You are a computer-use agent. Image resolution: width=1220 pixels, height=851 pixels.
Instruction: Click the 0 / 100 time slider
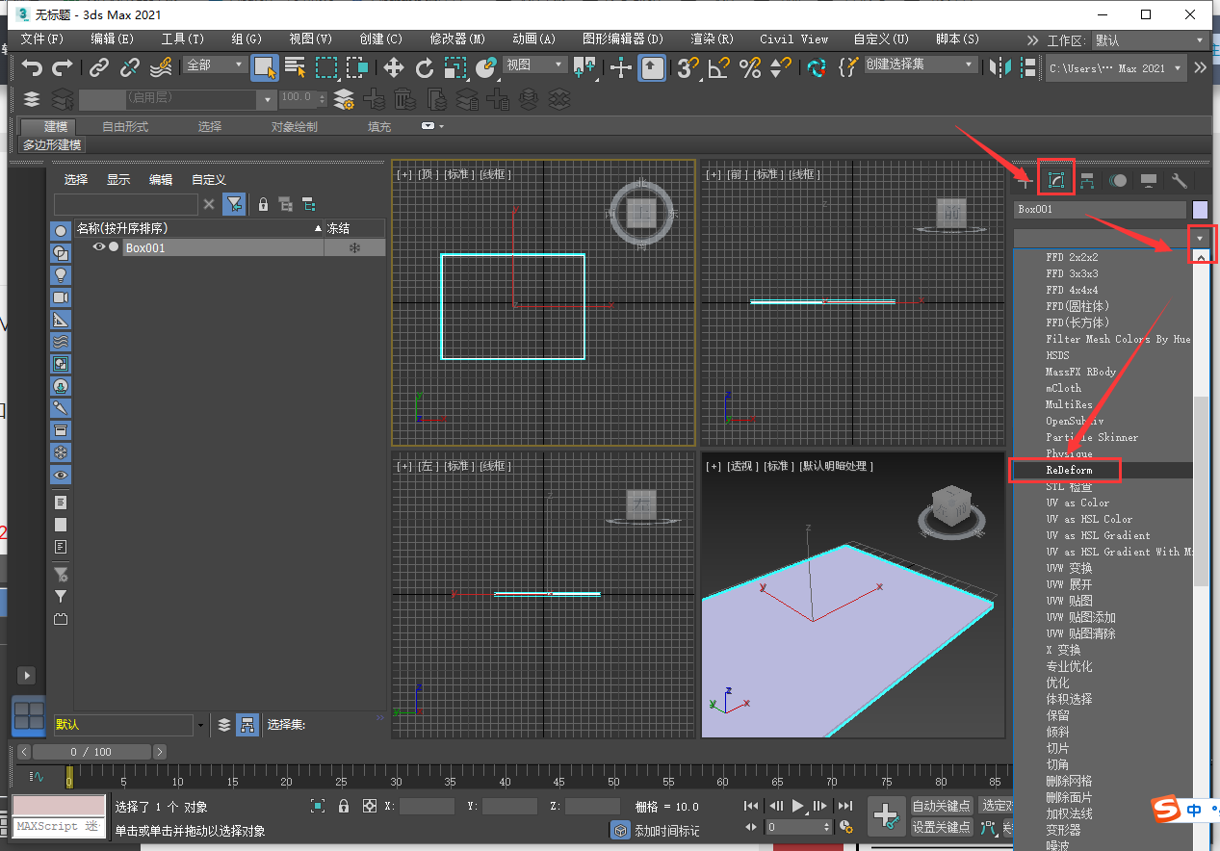[91, 752]
